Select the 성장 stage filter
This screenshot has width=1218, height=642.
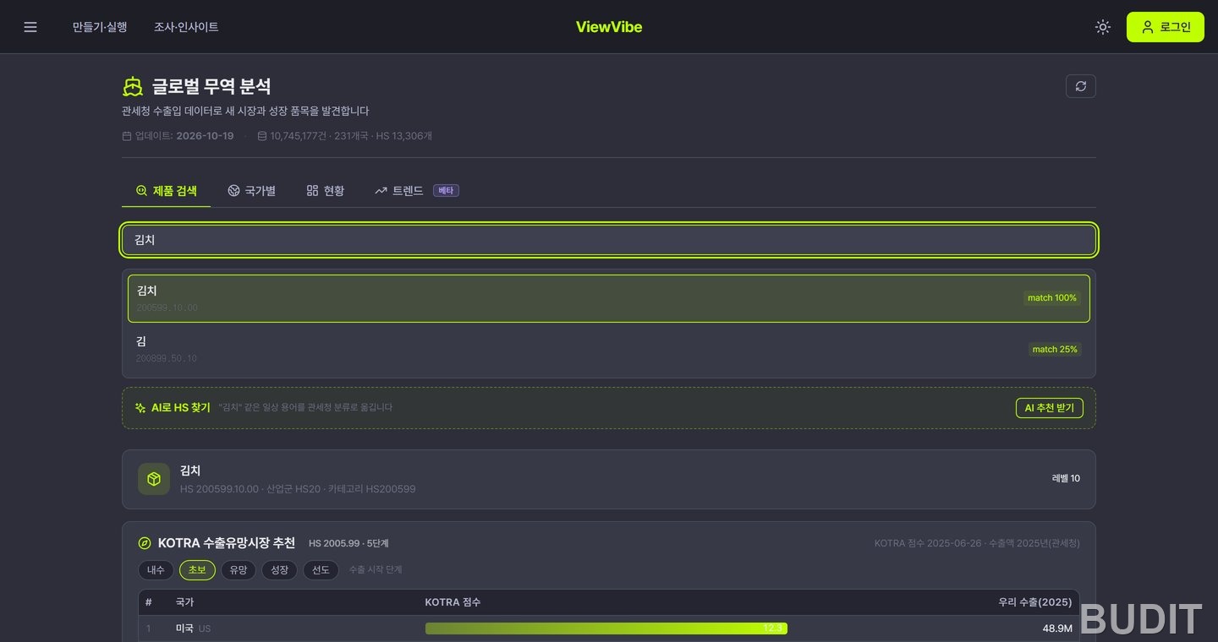coord(279,570)
